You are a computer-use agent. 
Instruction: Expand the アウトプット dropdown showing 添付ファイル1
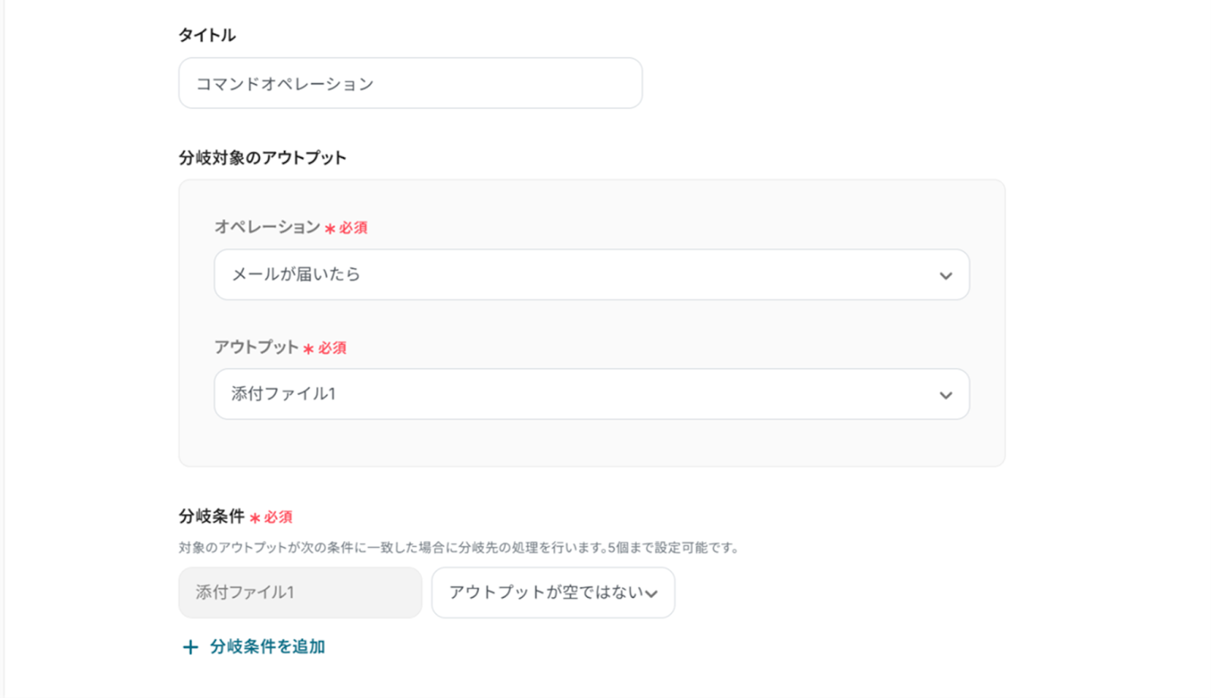click(x=591, y=394)
